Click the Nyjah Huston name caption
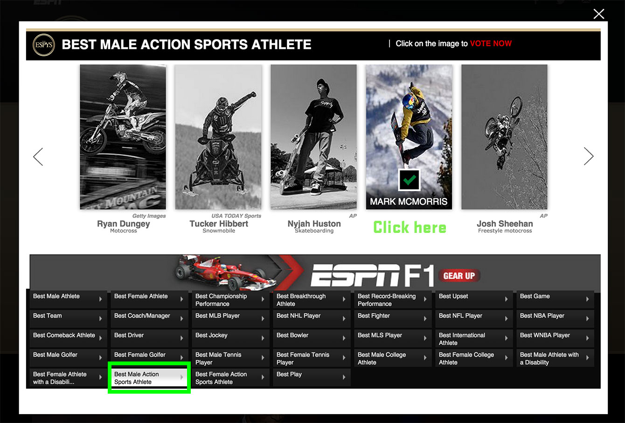The image size is (625, 423). coord(314,224)
